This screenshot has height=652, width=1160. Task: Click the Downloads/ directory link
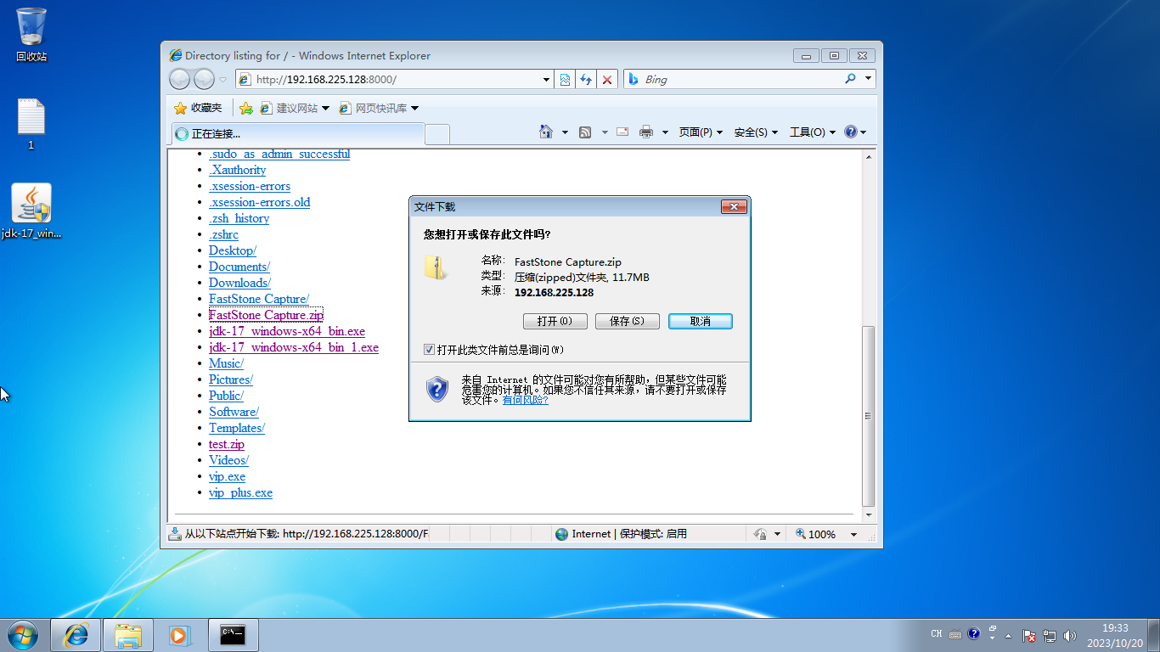pyautogui.click(x=239, y=283)
